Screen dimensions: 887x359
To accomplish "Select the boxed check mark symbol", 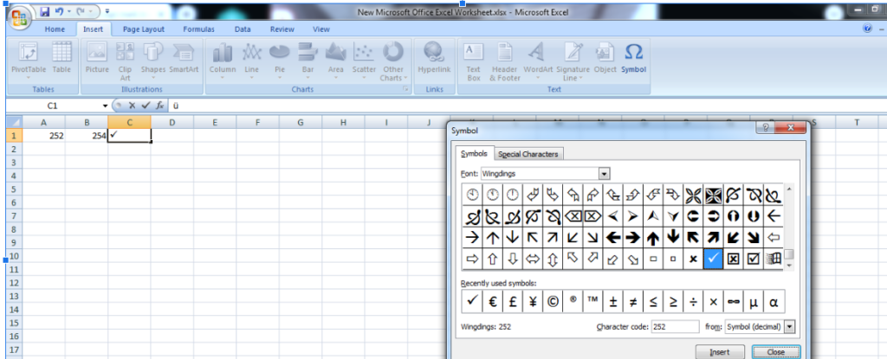I will [753, 258].
